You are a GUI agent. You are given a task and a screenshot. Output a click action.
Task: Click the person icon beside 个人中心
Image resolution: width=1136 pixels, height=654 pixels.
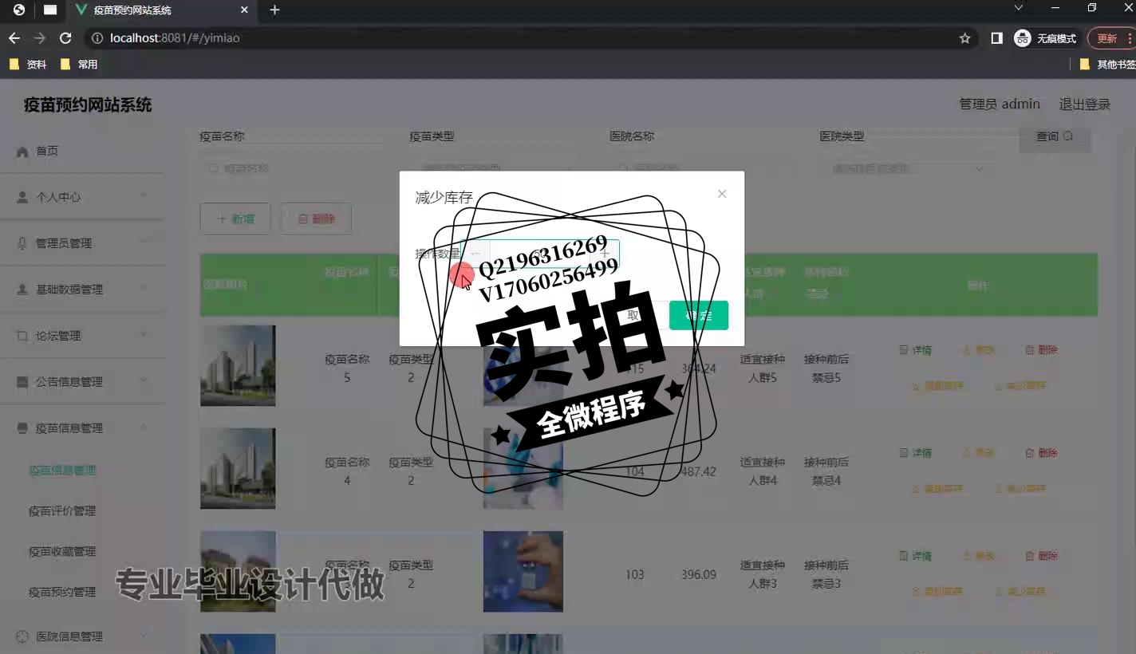(22, 197)
